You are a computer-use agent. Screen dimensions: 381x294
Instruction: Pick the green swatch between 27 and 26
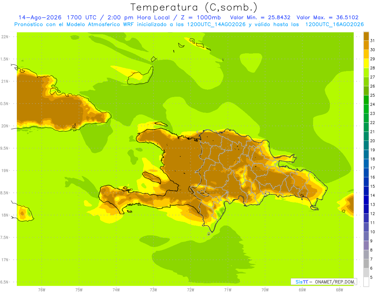pos(366,82)
